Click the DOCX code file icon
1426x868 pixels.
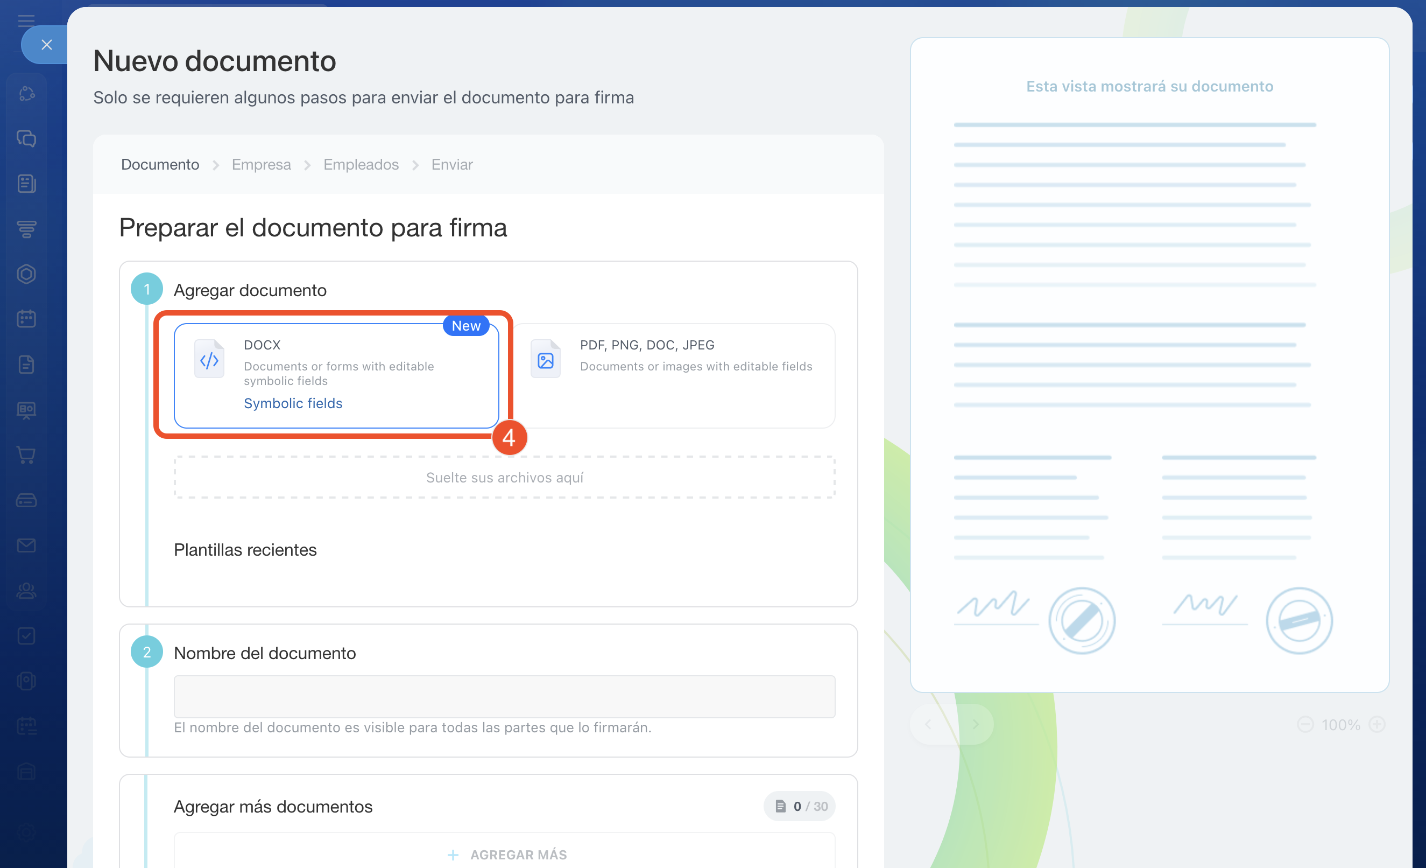tap(209, 360)
